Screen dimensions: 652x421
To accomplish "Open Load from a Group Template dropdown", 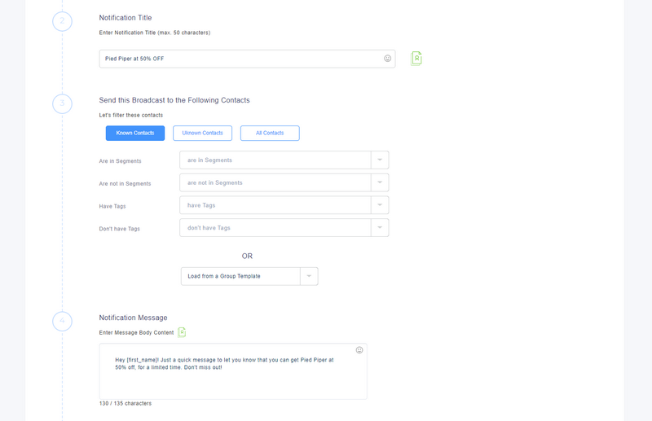I will click(x=249, y=276).
